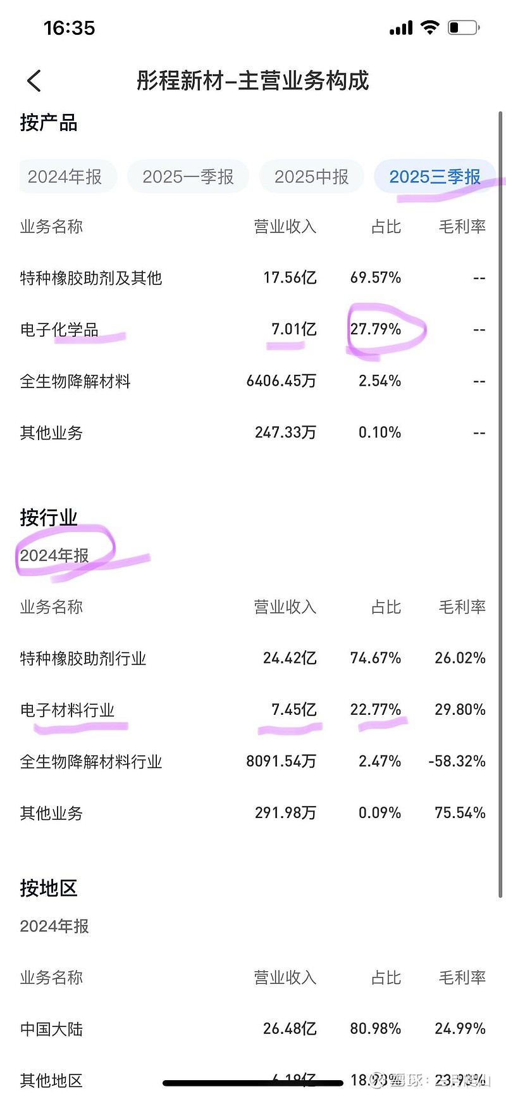Select the 2025三季报 tab

pyautogui.click(x=435, y=177)
